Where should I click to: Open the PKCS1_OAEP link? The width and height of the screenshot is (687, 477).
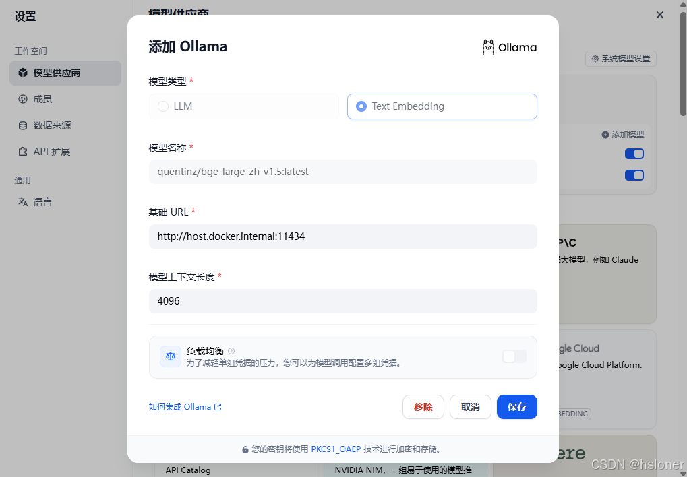click(336, 449)
